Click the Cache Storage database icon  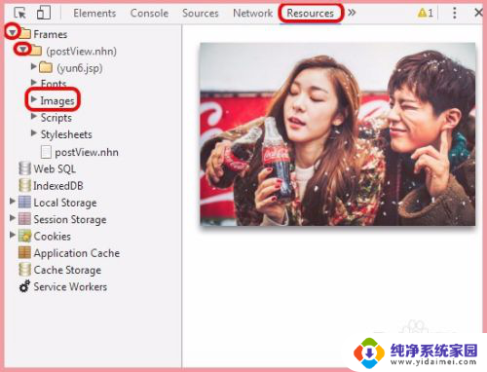[24, 270]
